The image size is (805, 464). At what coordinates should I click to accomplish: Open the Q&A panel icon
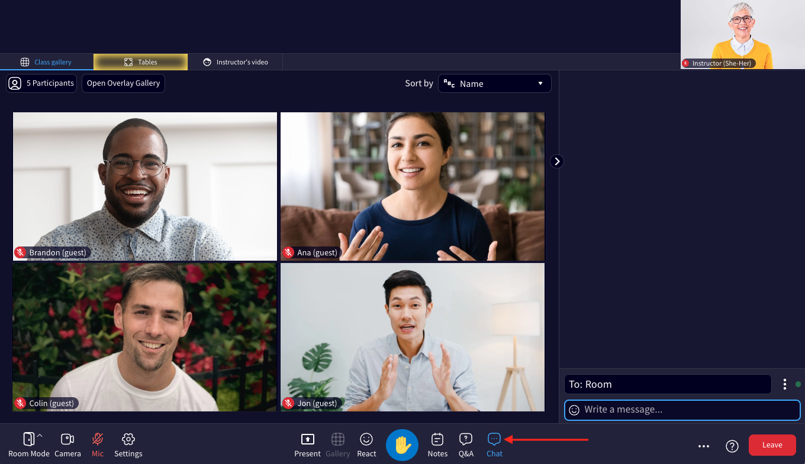point(466,439)
